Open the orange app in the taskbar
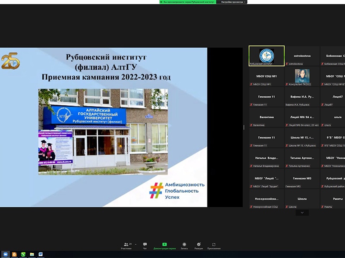 click(14, 254)
